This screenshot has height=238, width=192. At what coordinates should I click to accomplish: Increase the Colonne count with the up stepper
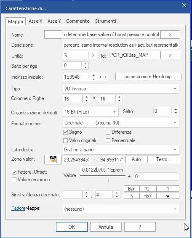pos(86,97)
